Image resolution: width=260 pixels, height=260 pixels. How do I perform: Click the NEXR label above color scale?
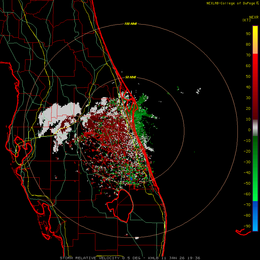click(254, 17)
